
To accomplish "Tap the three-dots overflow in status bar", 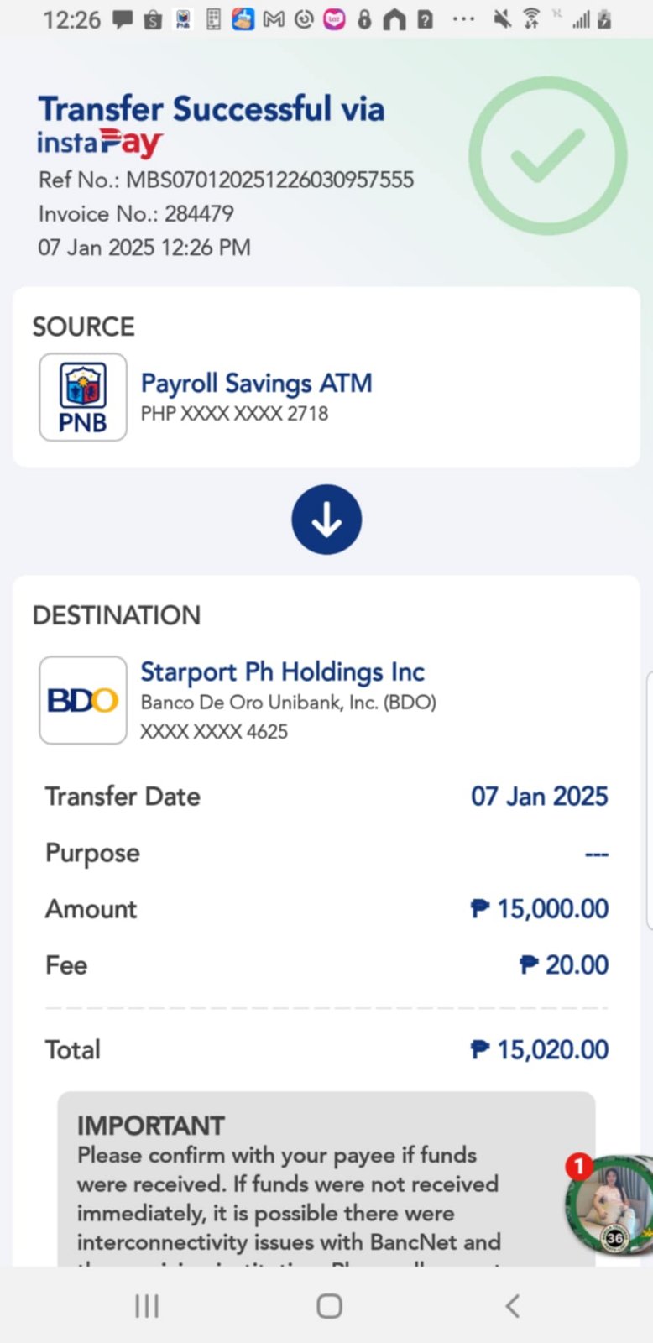I will point(463,19).
